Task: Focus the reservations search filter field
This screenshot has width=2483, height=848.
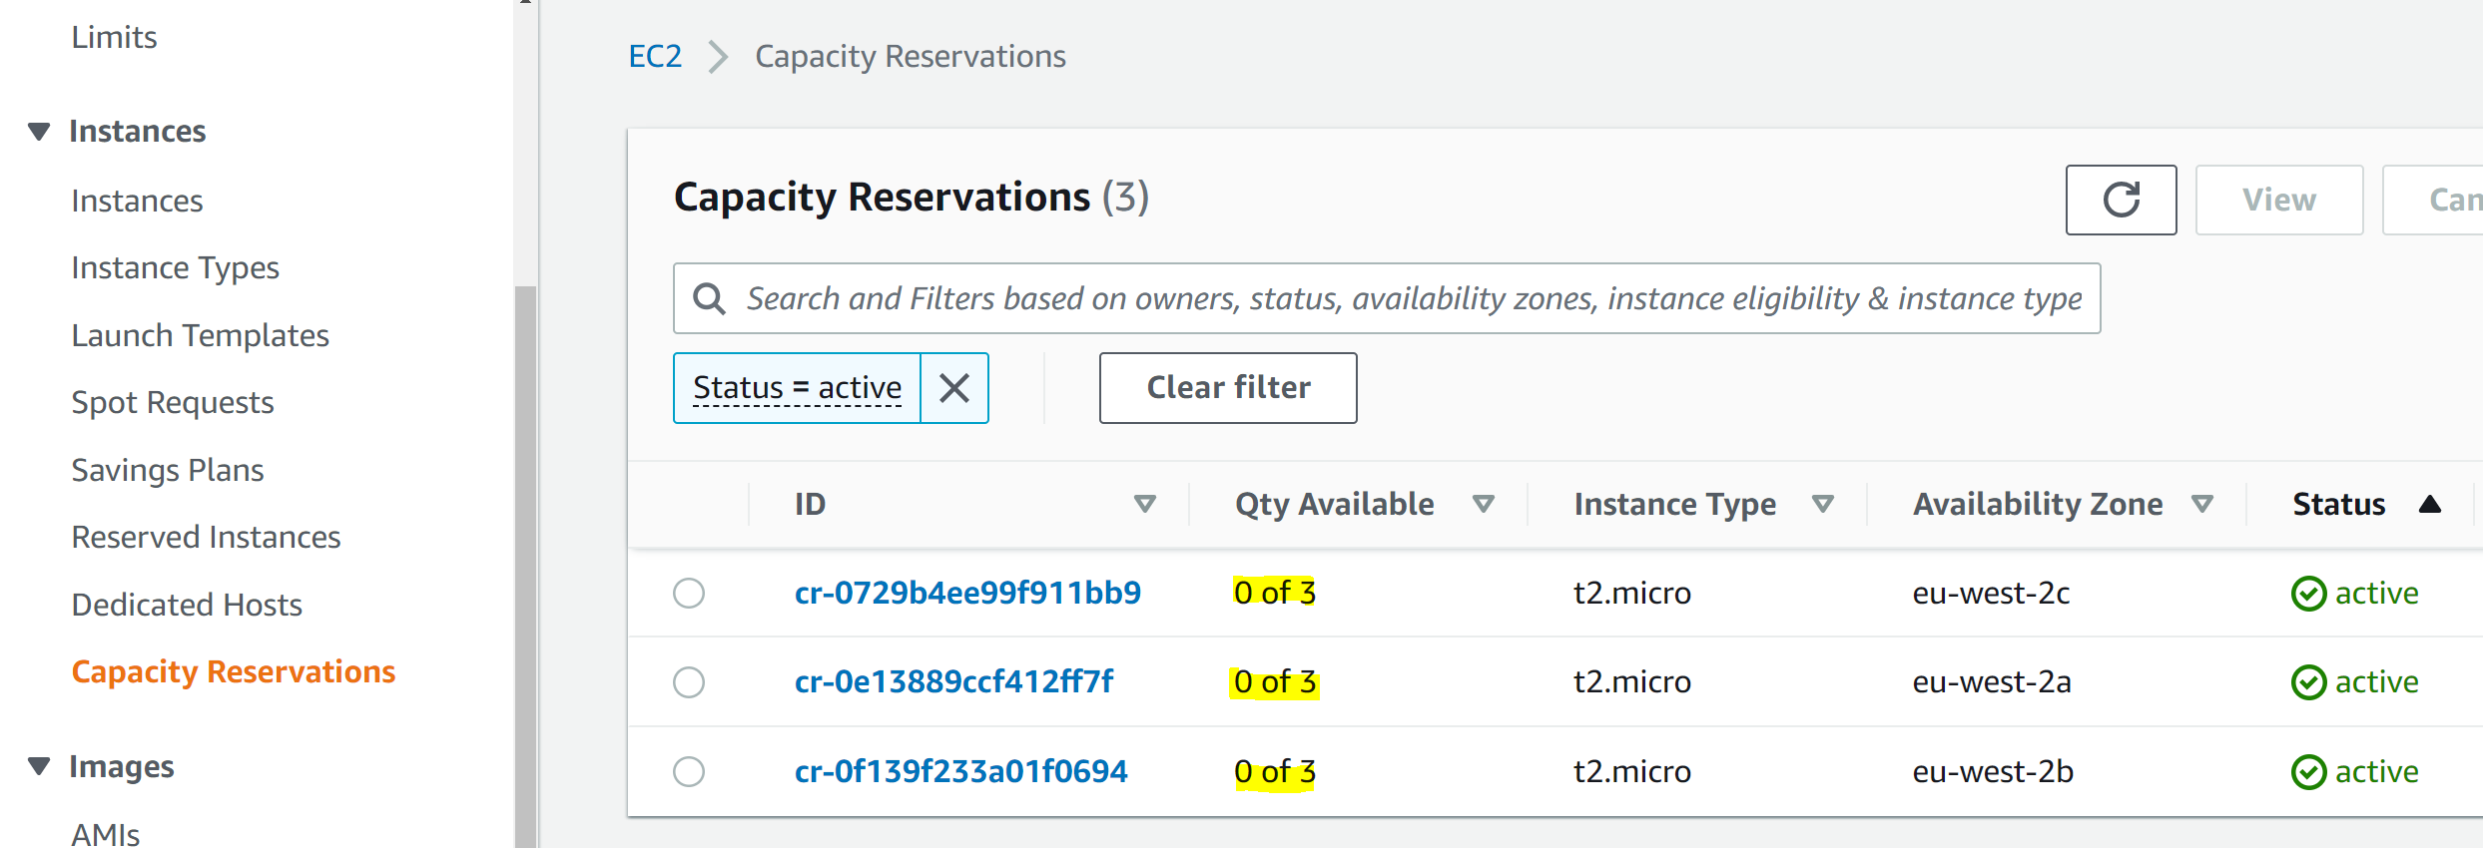Action: pyautogui.click(x=1413, y=298)
